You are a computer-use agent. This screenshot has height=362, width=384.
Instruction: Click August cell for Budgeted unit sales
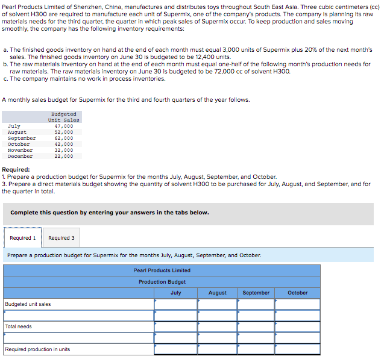(x=217, y=304)
